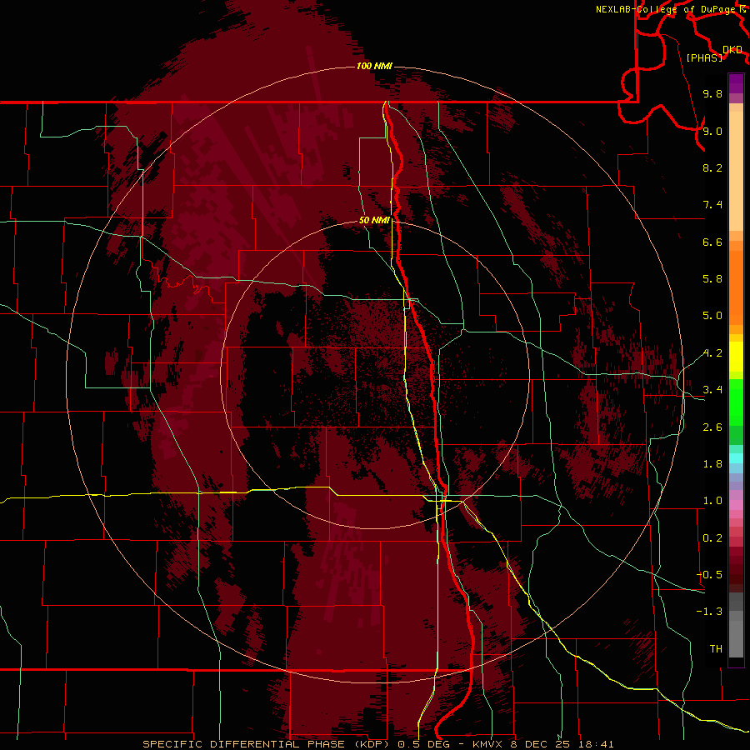This screenshot has height=750, width=750.
Task: Click the DKD product label
Action: (732, 50)
